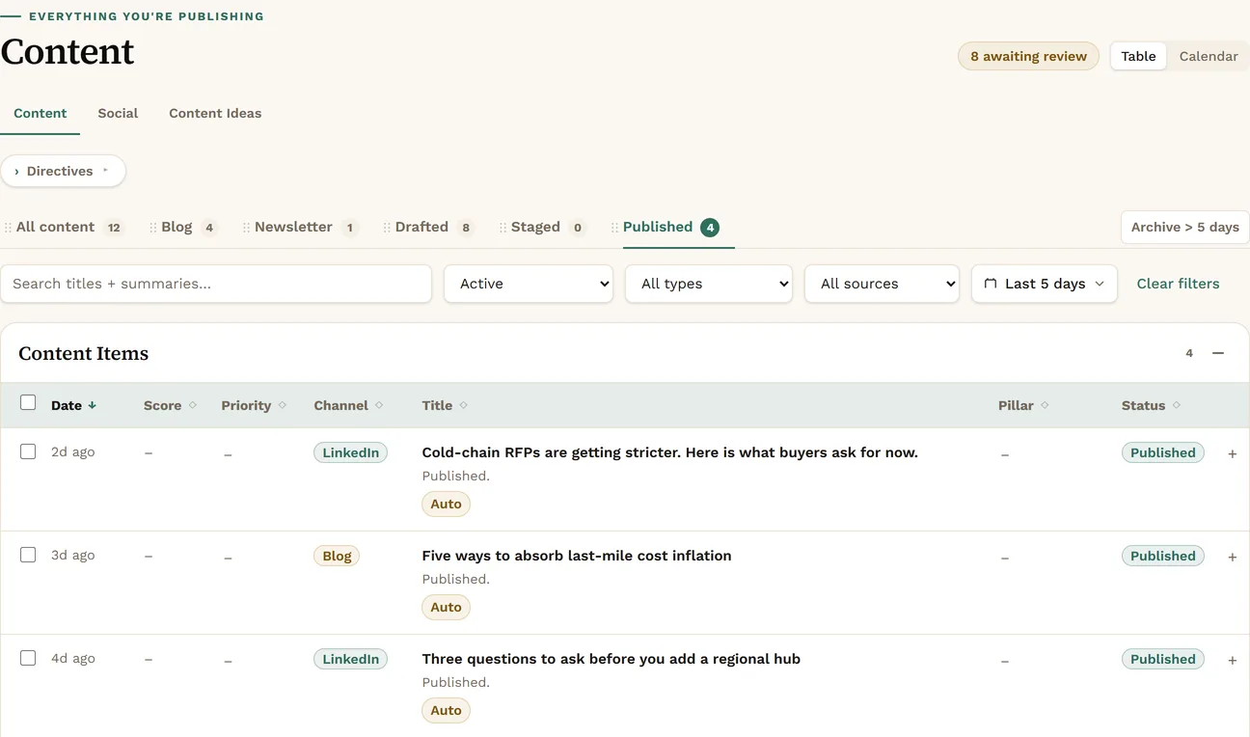1250x737 pixels.
Task: Click Auto tag under Five ways title
Action: point(446,607)
